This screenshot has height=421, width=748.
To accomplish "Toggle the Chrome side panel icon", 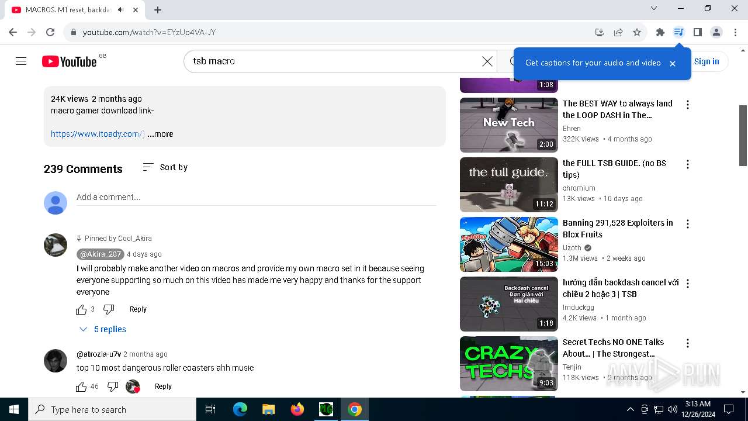I will tap(697, 32).
